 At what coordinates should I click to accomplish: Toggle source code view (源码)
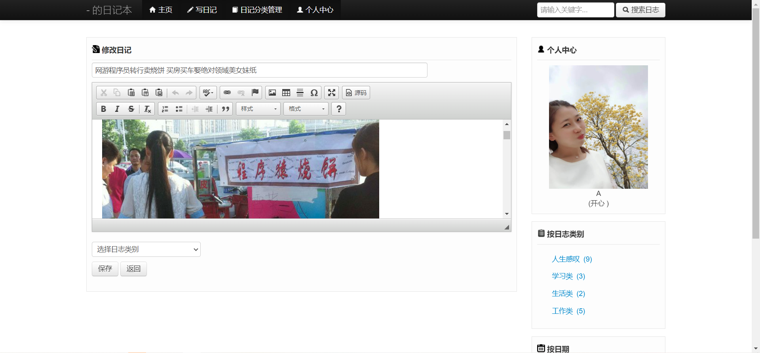(x=356, y=93)
